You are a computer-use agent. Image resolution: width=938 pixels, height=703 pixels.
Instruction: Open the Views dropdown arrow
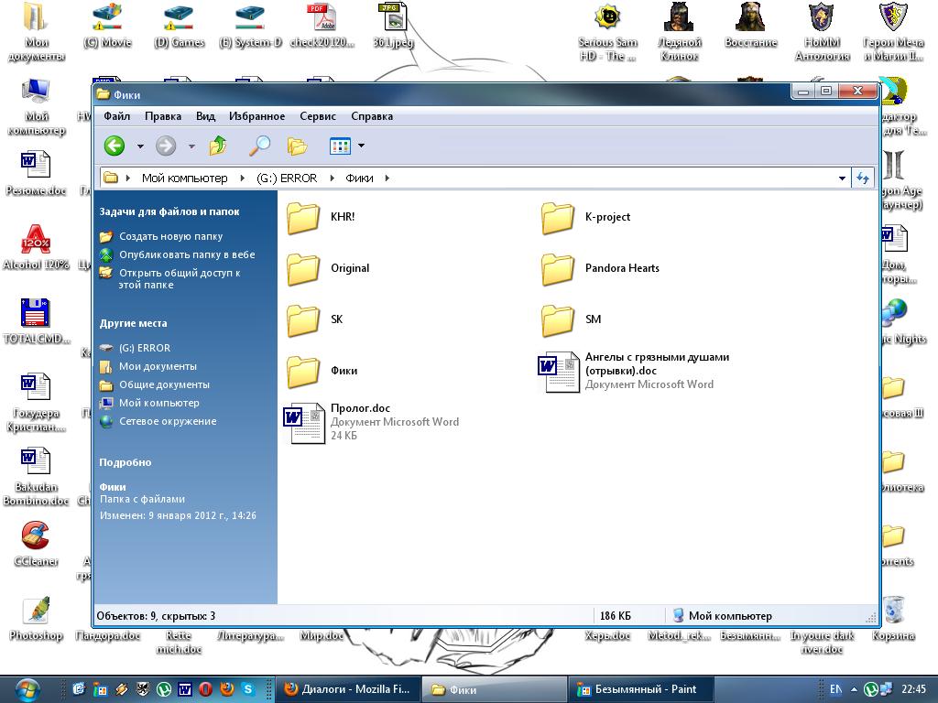click(x=361, y=146)
